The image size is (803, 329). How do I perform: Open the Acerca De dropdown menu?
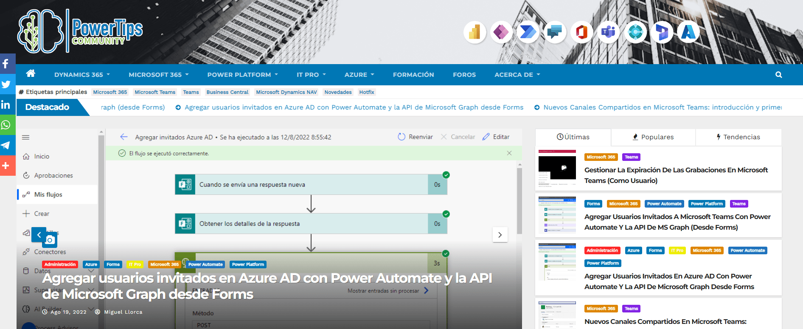point(517,75)
